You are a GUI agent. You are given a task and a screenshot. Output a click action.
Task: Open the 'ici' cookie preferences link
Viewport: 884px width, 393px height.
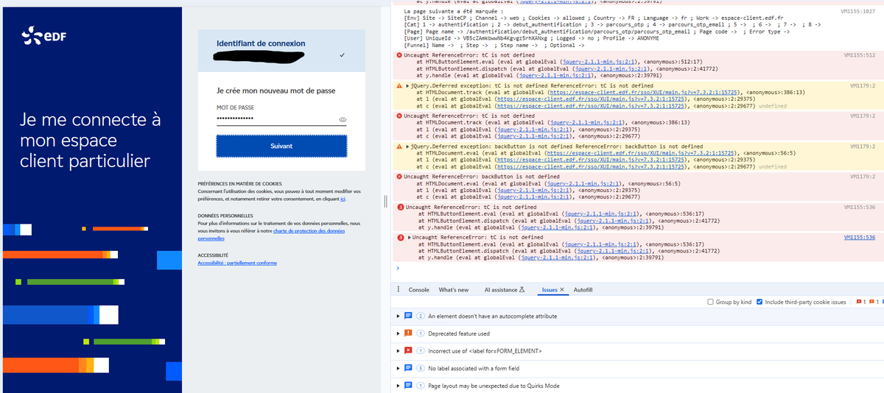[343, 199]
